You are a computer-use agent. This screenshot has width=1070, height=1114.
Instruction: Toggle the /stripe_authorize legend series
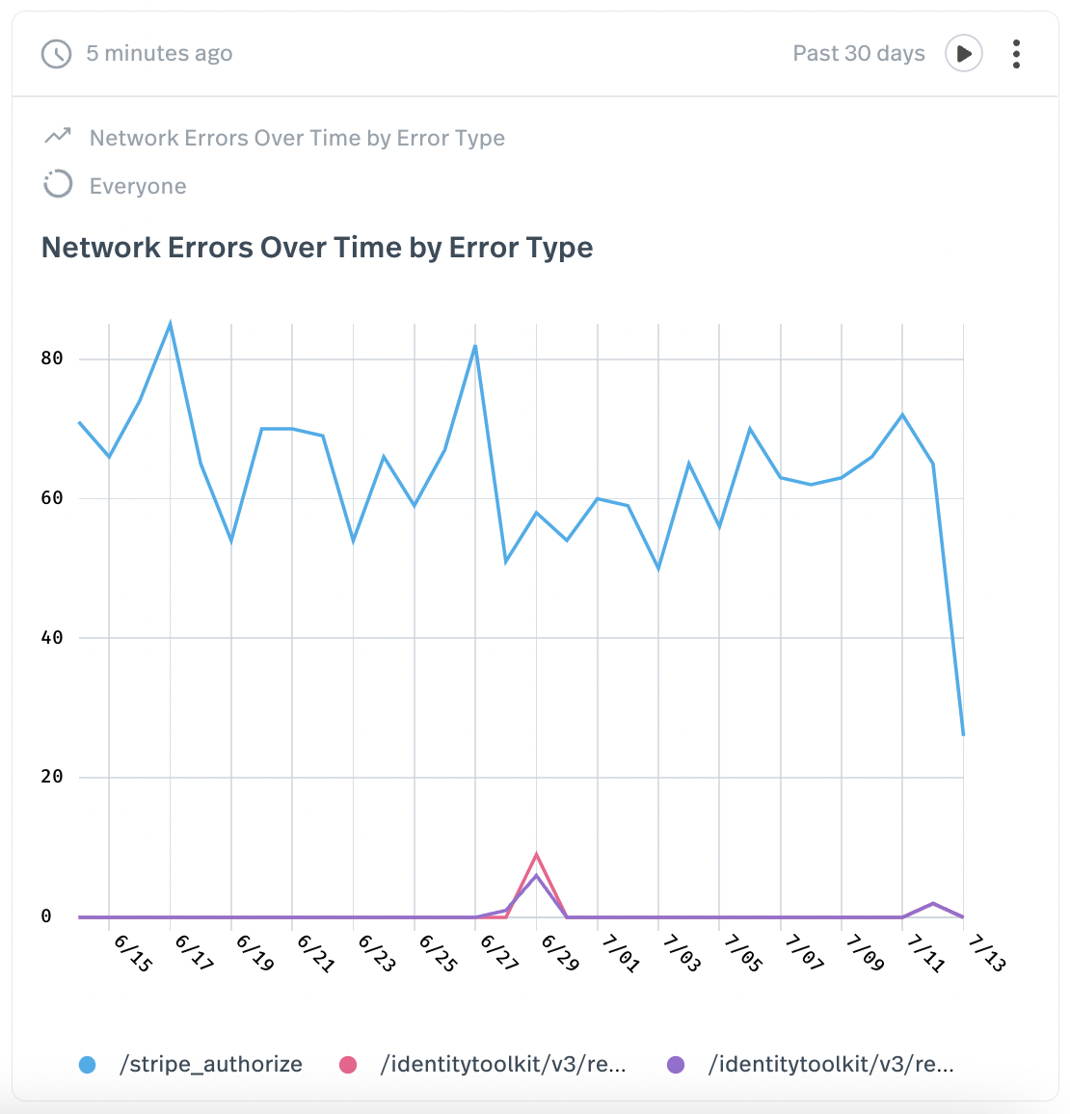210,1064
